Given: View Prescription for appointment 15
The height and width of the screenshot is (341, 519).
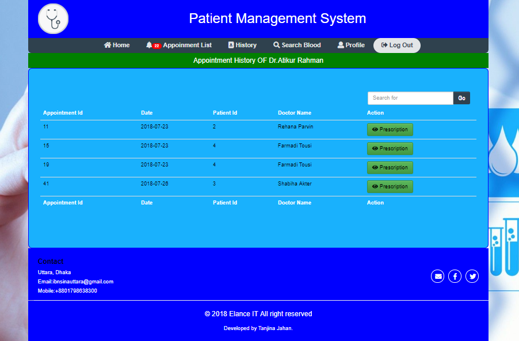Looking at the screenshot, I should coord(390,149).
